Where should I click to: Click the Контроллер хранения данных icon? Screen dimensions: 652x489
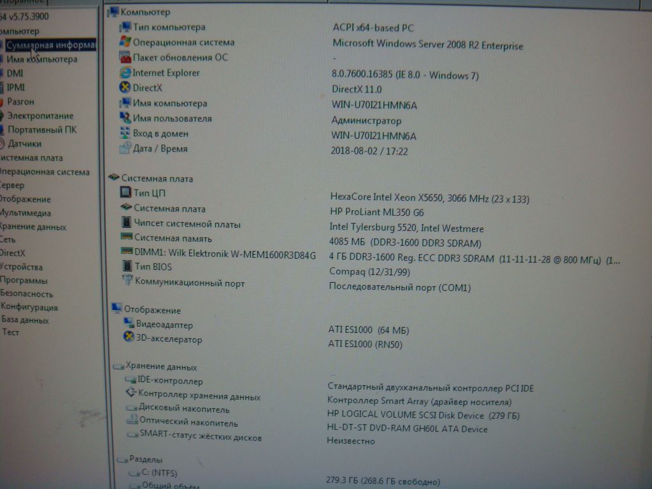pyautogui.click(x=131, y=392)
